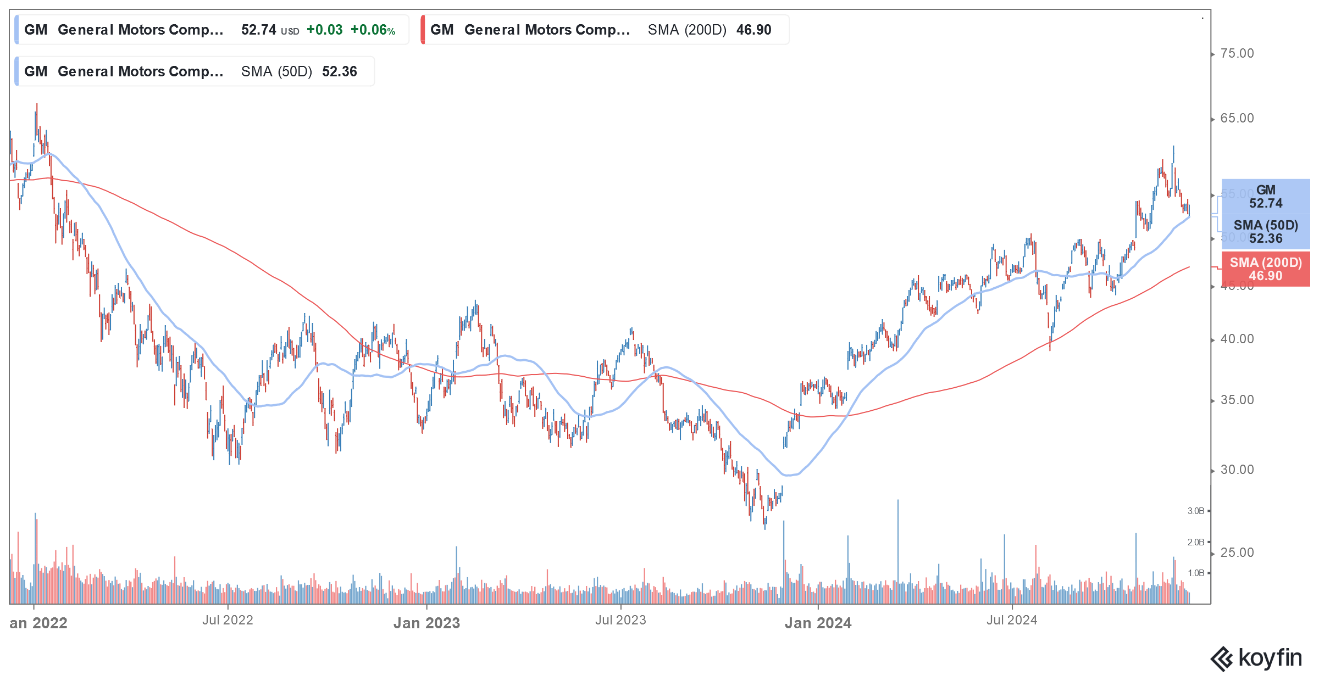Click the Jul 2022 axis label

pyautogui.click(x=228, y=620)
